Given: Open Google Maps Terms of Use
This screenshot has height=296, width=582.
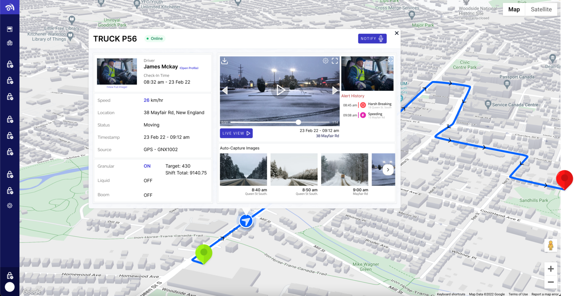Looking at the screenshot, I should [518, 294].
